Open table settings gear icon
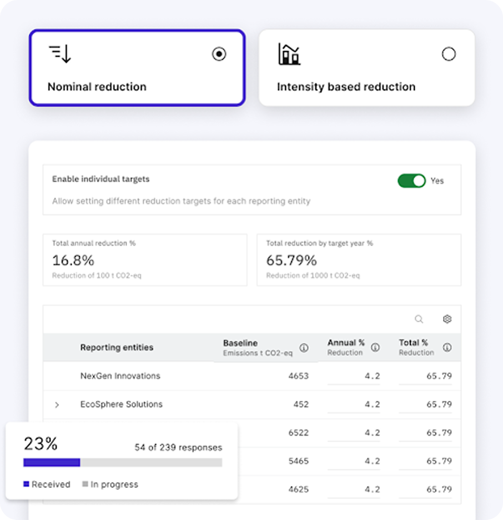This screenshot has width=503, height=520. click(447, 319)
